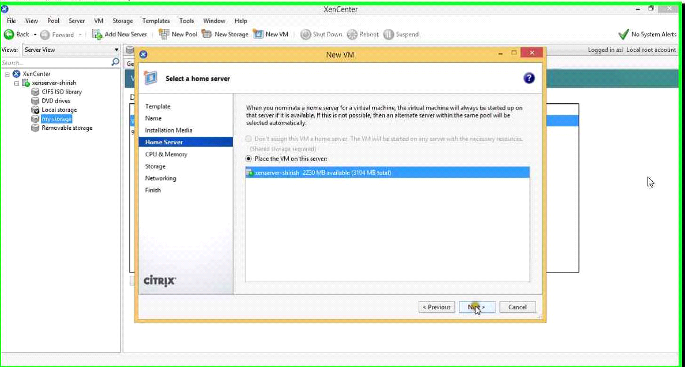Open the Storage menu
This screenshot has height=367, width=685.
(x=123, y=21)
